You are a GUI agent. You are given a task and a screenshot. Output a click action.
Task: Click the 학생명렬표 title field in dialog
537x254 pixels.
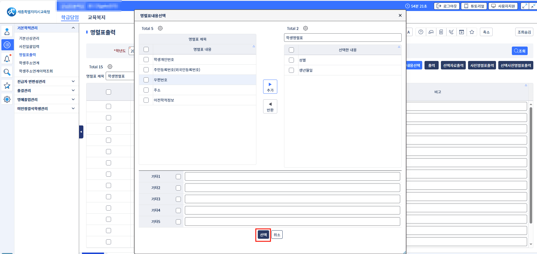[343, 38]
